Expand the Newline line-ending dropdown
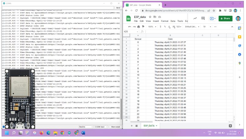Screen dimensions: 246x139 pyautogui.click(x=86, y=127)
